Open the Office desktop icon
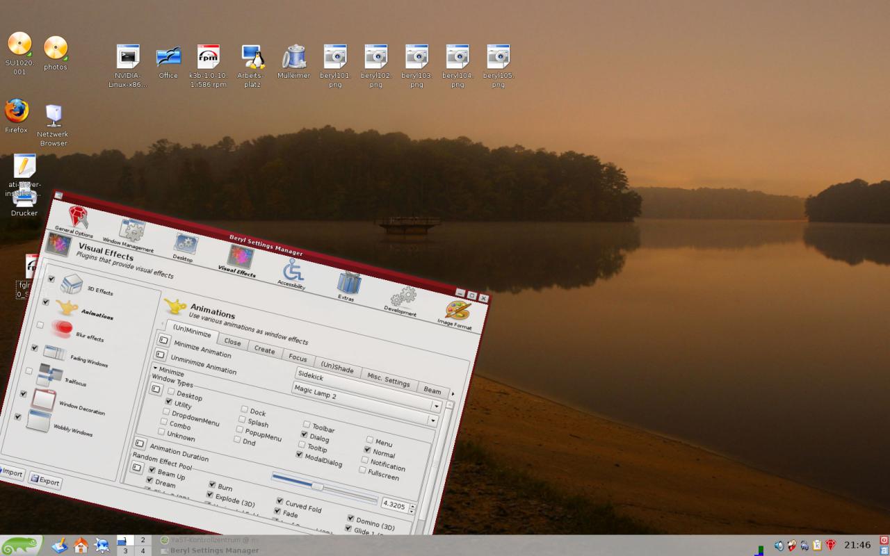890x556 pixels. (x=168, y=57)
